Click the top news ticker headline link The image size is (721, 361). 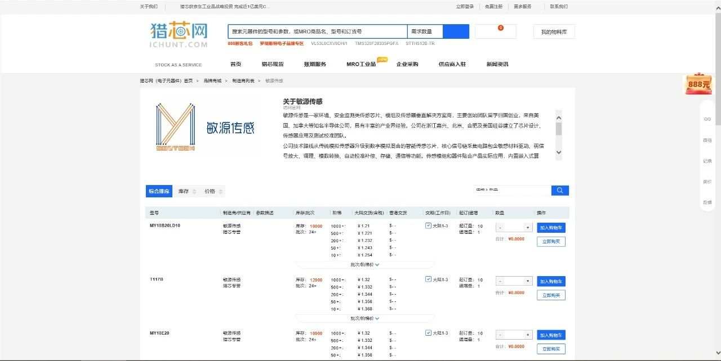225,7
